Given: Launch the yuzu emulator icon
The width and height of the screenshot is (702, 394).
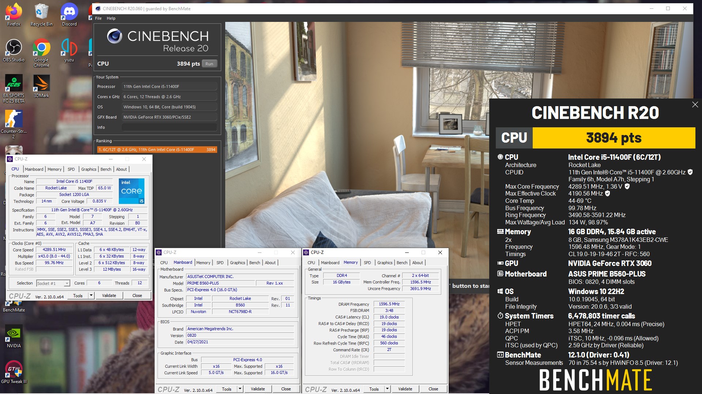Looking at the screenshot, I should click(69, 50).
